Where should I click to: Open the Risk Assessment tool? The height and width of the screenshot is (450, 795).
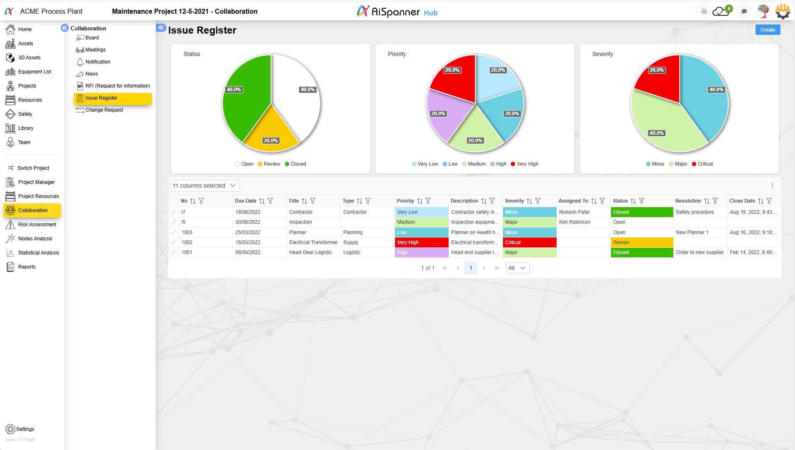(x=37, y=224)
